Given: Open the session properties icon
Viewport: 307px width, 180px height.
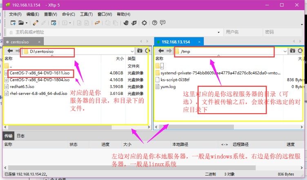Looking at the screenshot, I should pyautogui.click(x=53, y=23).
